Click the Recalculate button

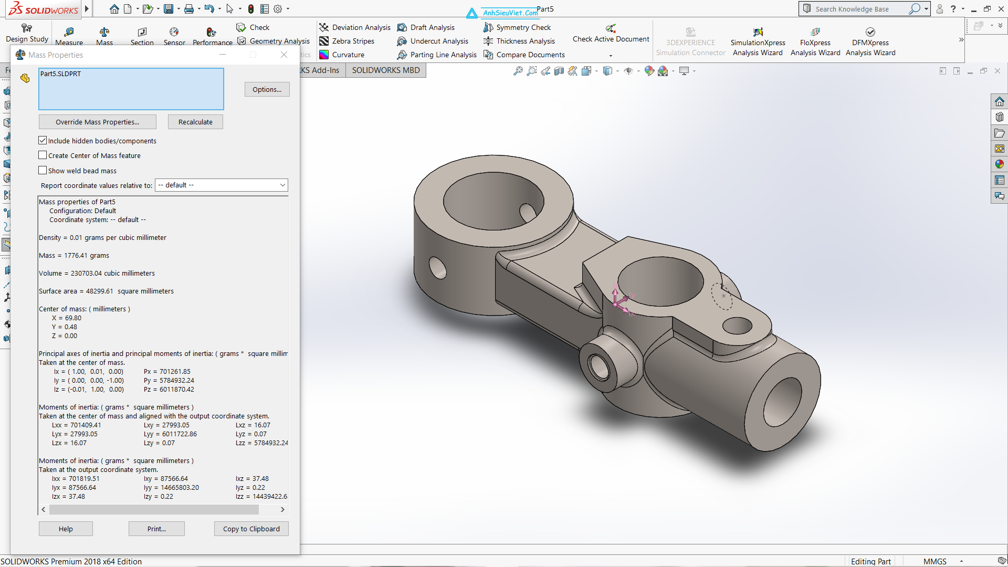click(195, 122)
